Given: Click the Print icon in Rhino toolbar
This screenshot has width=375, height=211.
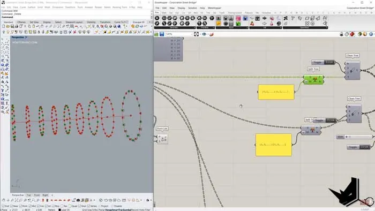Looking at the screenshot, I should 16,26.
